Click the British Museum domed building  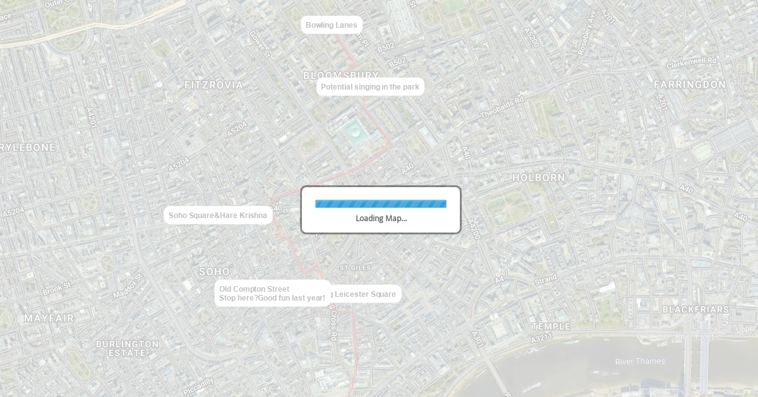coord(352,133)
